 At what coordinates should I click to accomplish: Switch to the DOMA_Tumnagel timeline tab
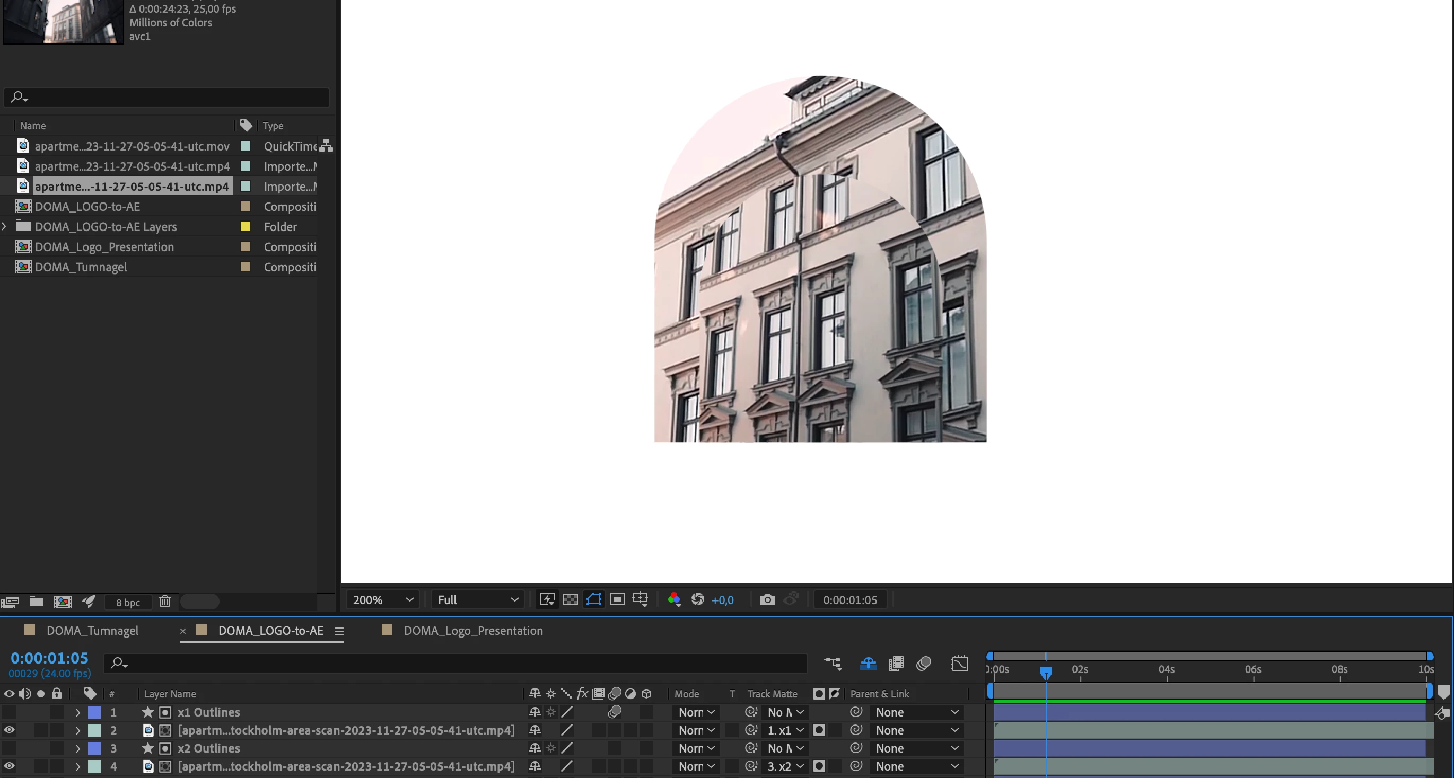pyautogui.click(x=92, y=631)
